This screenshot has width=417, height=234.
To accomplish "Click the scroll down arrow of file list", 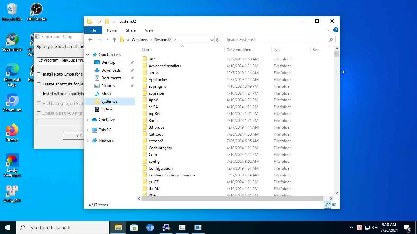I will [x=337, y=193].
